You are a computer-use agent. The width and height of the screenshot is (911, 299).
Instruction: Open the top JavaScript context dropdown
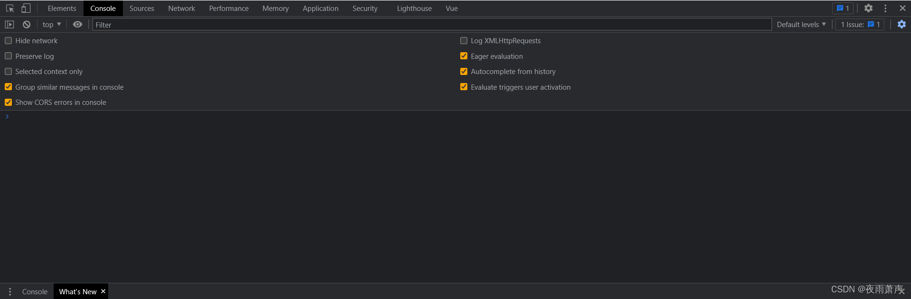click(52, 25)
